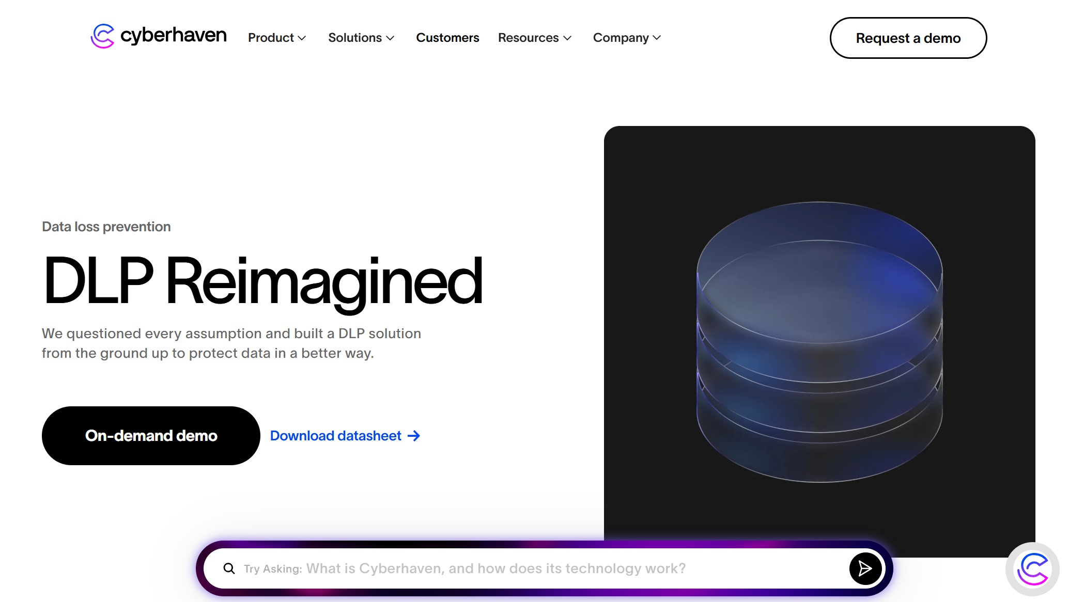Launch the On-demand demo button
Screen dimensions: 1084x602
point(151,436)
